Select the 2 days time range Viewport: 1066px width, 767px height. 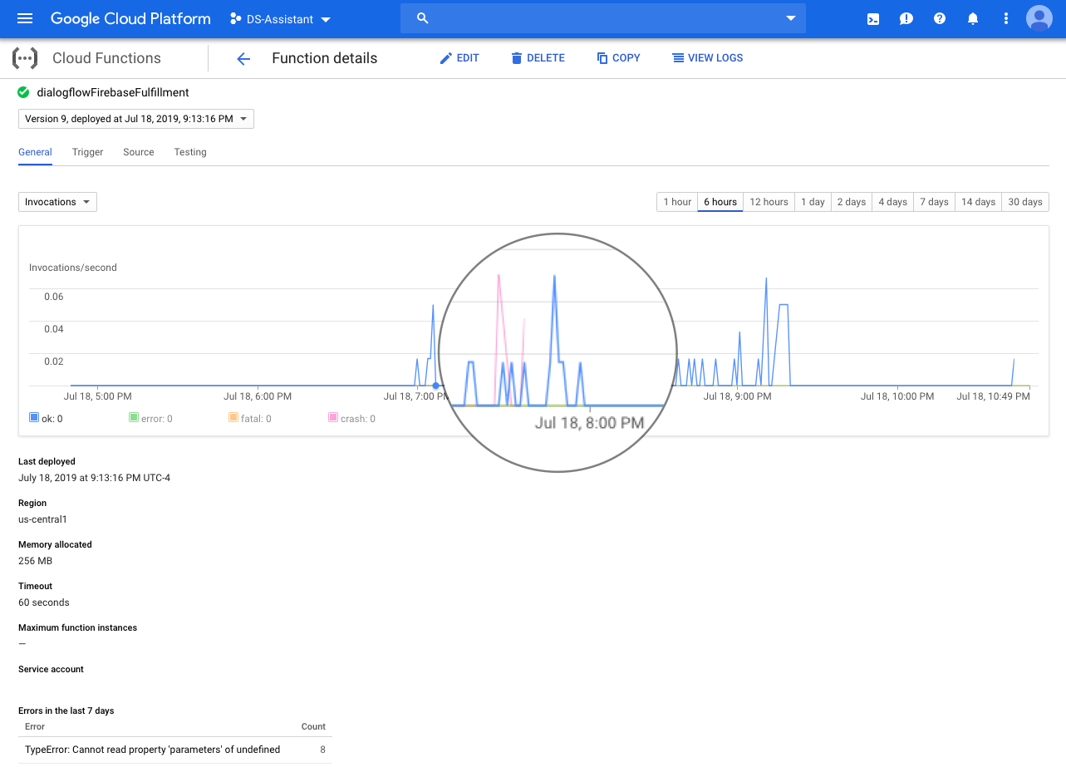(851, 202)
